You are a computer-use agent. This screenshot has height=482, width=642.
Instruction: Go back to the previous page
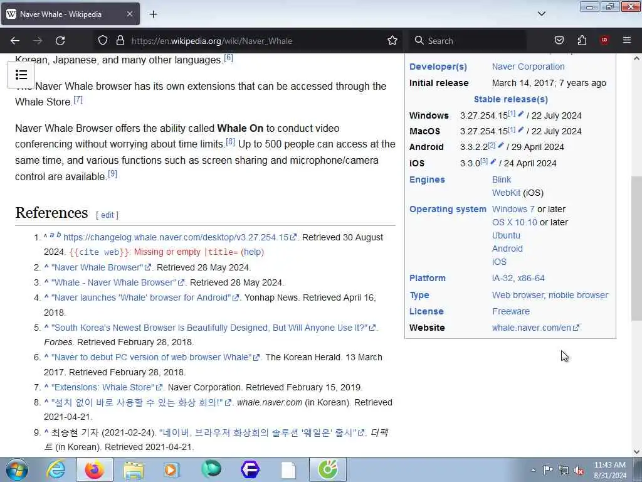tap(15, 41)
